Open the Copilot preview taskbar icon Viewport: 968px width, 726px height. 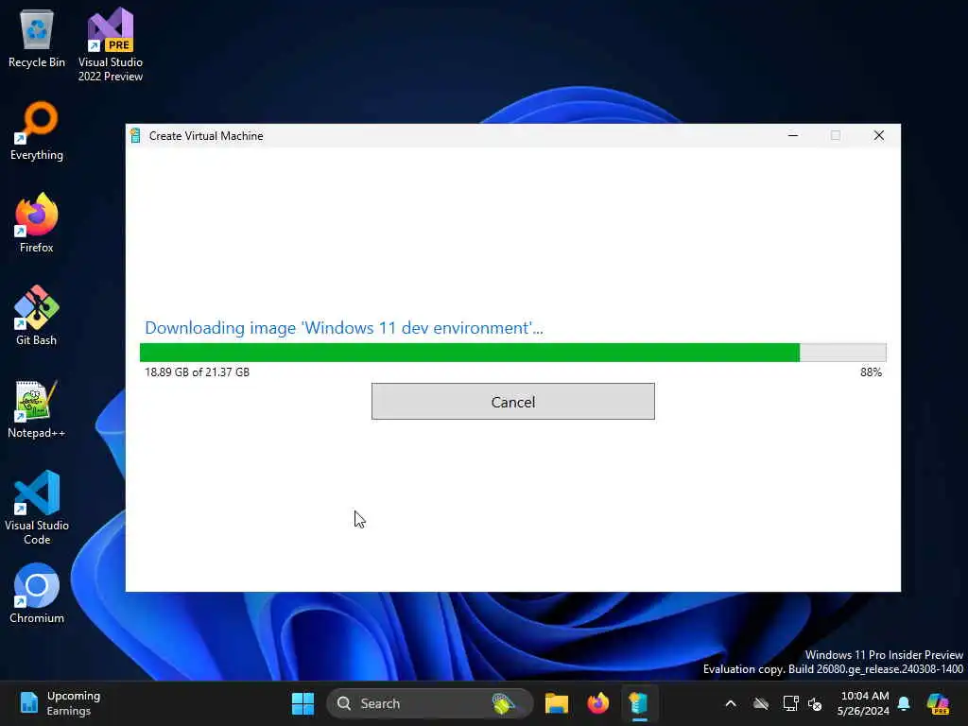point(938,703)
